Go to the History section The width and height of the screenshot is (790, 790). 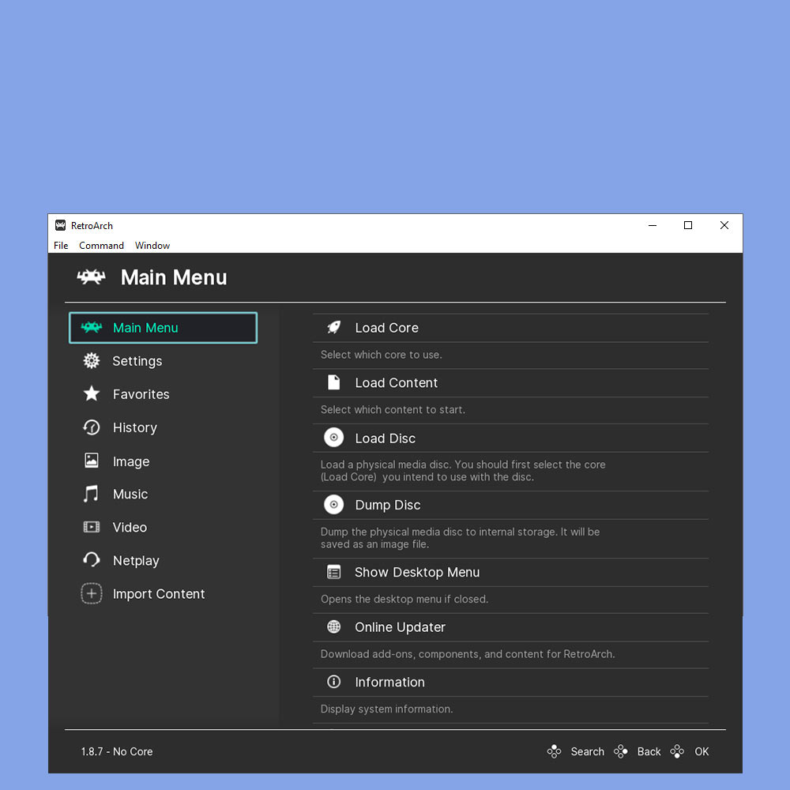pos(134,427)
